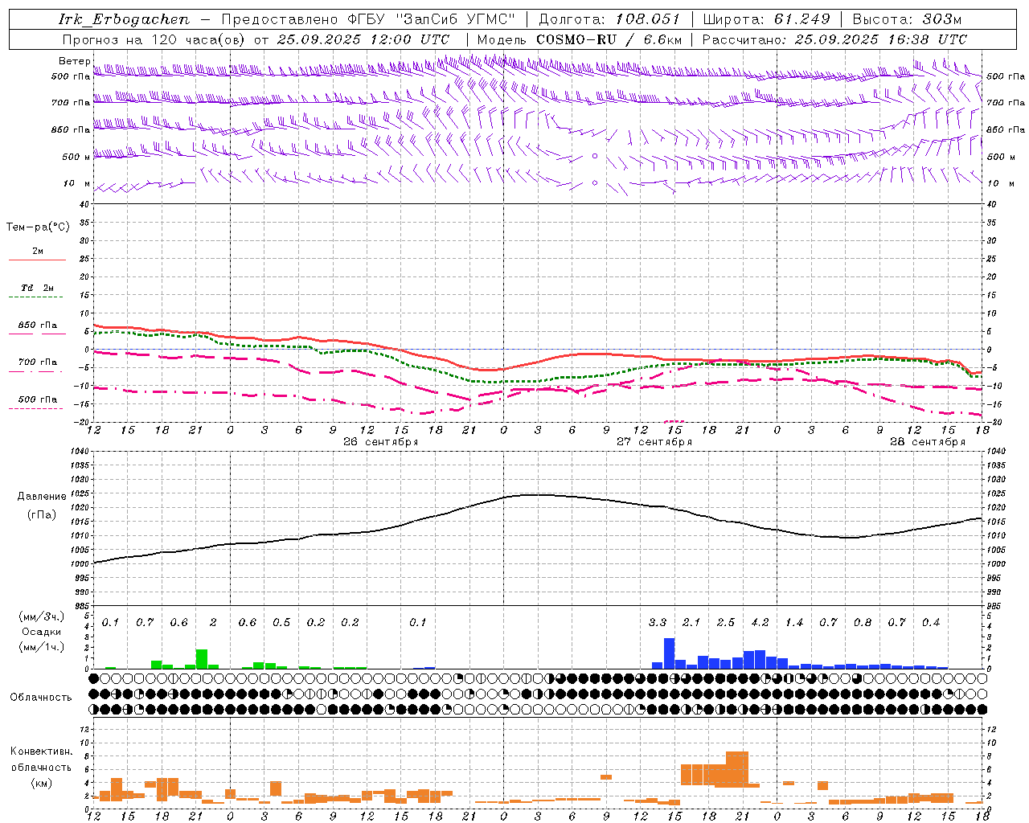Click the Высота: 303м value
The width and height of the screenshot is (1029, 823).
(907, 19)
